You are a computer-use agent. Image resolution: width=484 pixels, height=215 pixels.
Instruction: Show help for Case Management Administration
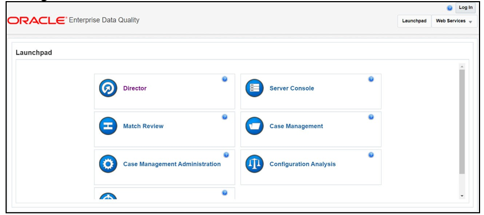pyautogui.click(x=226, y=155)
